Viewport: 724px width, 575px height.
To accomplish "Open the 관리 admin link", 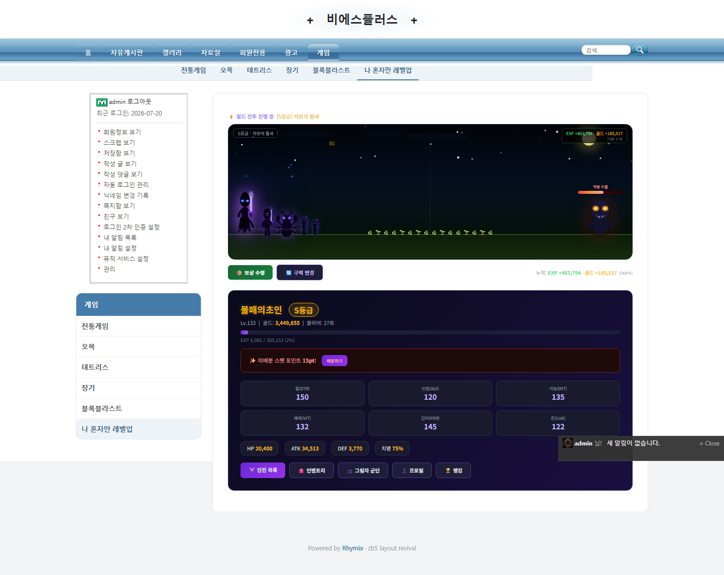I will (x=109, y=269).
